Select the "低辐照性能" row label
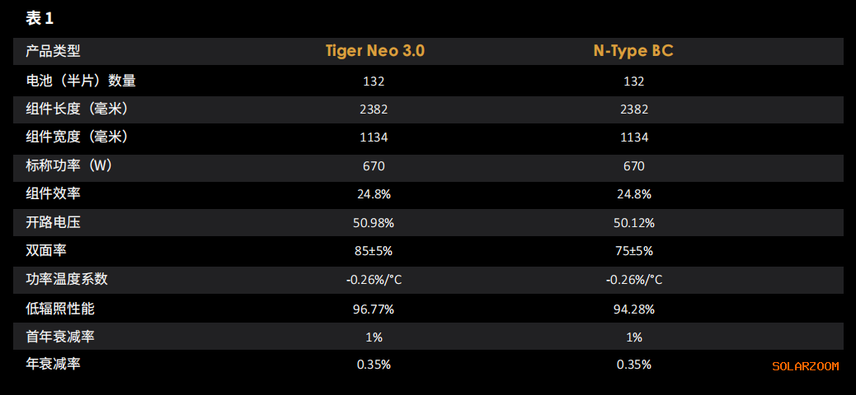The height and width of the screenshot is (395, 856). click(x=60, y=309)
